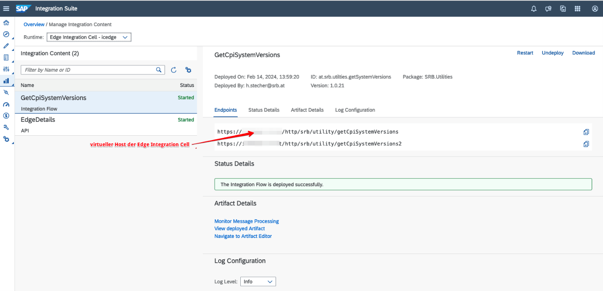Image resolution: width=603 pixels, height=291 pixels.
Task: Switch to the Status Details tab
Action: coord(264,110)
